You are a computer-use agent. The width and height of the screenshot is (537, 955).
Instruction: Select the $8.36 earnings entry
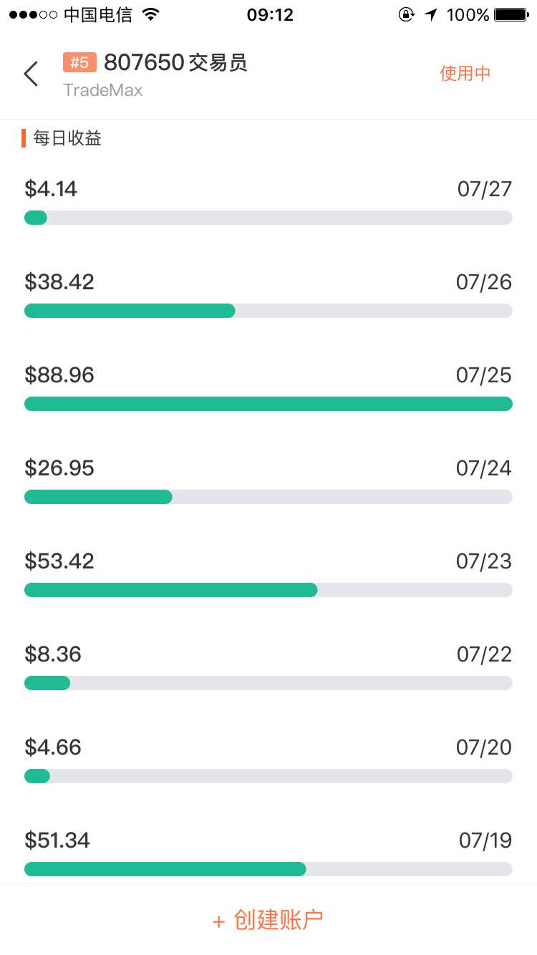(x=53, y=654)
